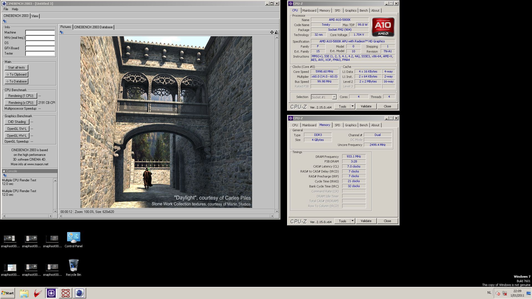Open the Start menu
Screen dimensions: 532x299
click(7, 293)
